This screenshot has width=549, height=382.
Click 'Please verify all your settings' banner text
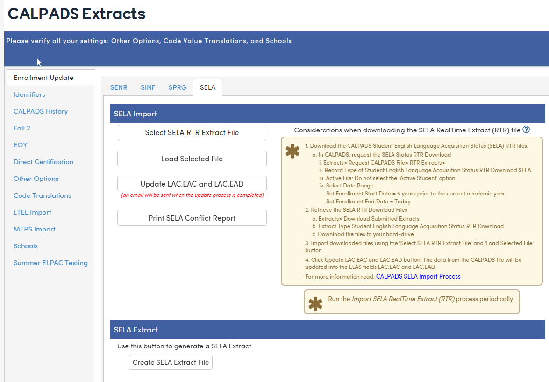(x=149, y=41)
